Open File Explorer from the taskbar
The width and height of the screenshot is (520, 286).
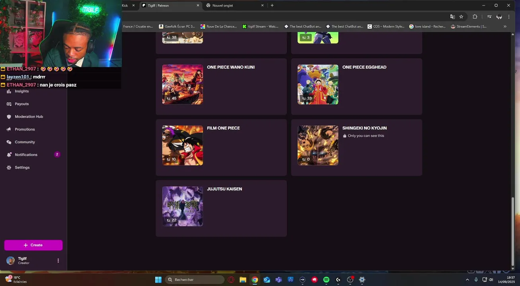(x=243, y=280)
